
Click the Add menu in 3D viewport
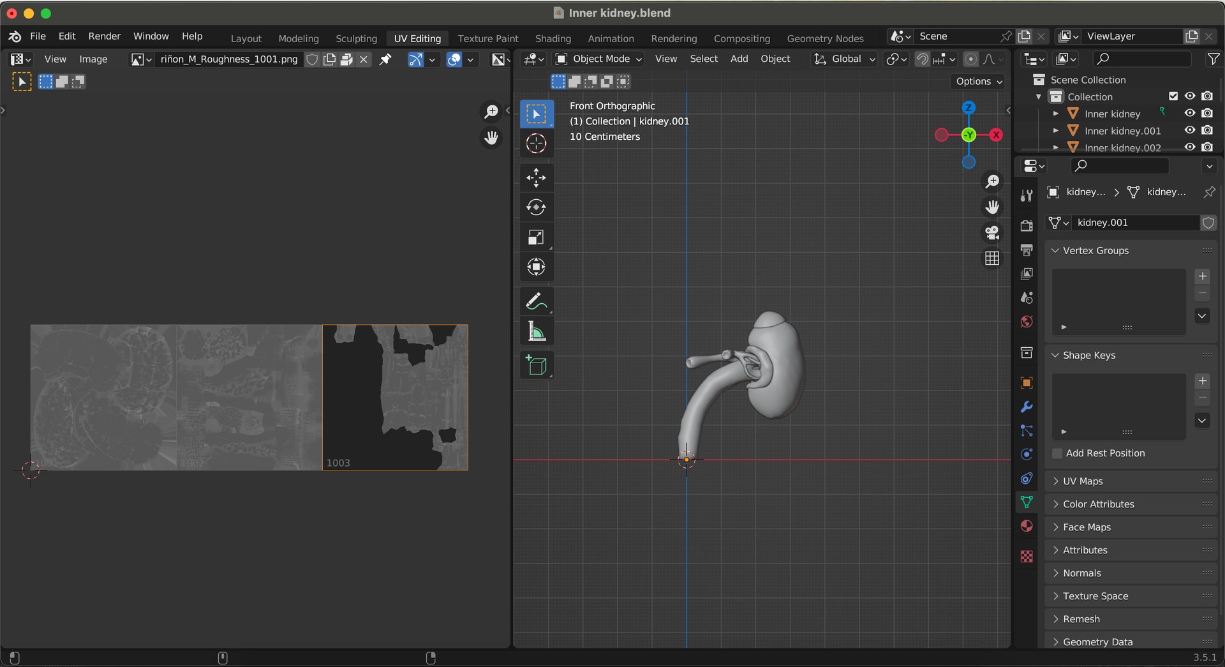[739, 59]
